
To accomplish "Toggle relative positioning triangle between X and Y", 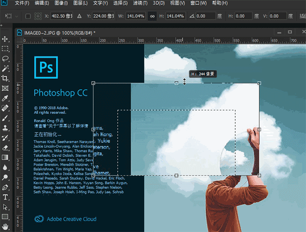I will [x=79, y=16].
